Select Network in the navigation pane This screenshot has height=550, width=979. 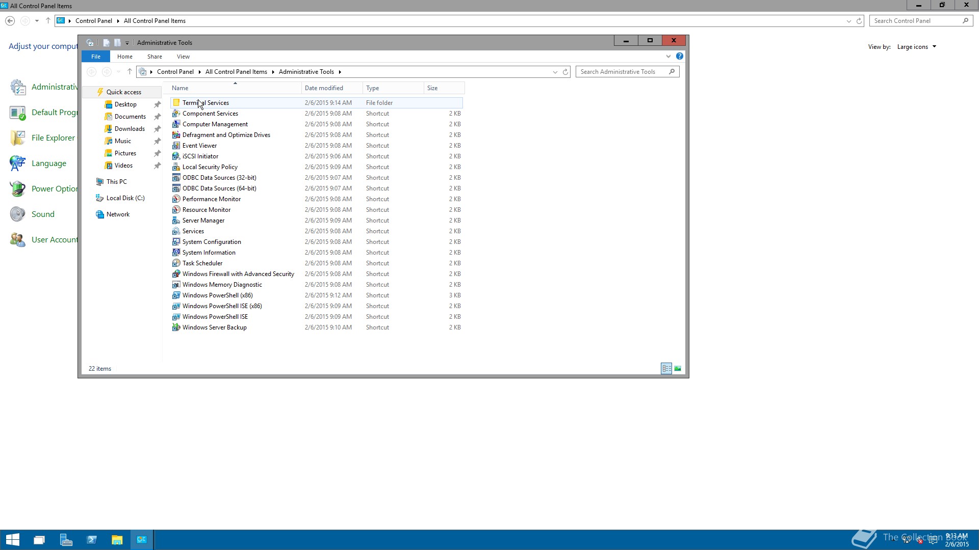tap(118, 214)
